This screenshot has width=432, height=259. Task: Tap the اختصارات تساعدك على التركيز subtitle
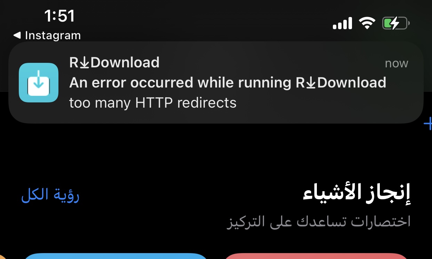319,221
